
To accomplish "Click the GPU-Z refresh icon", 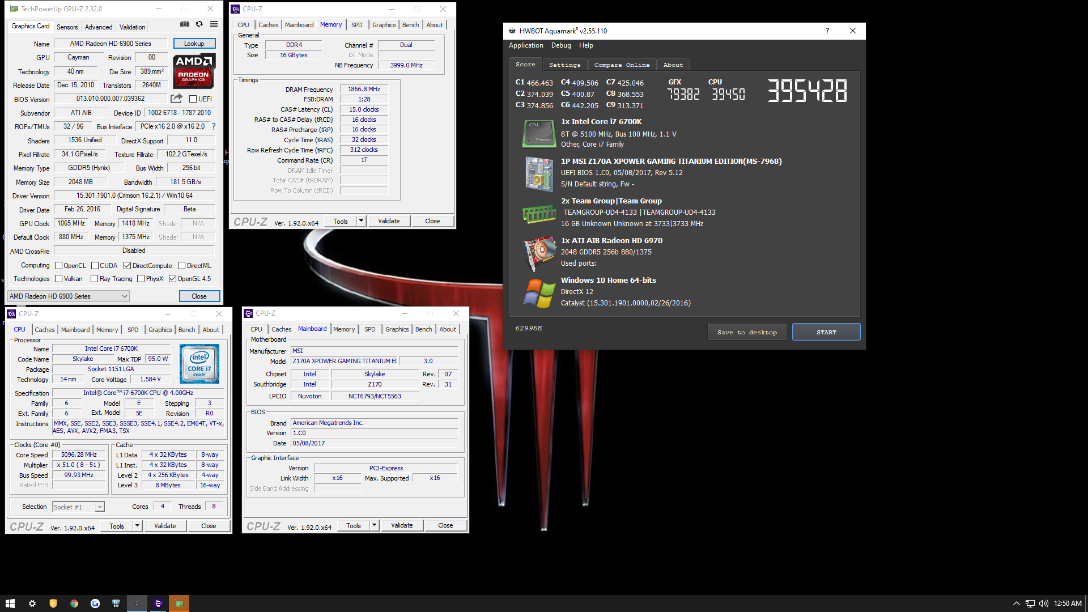I will 199,24.
